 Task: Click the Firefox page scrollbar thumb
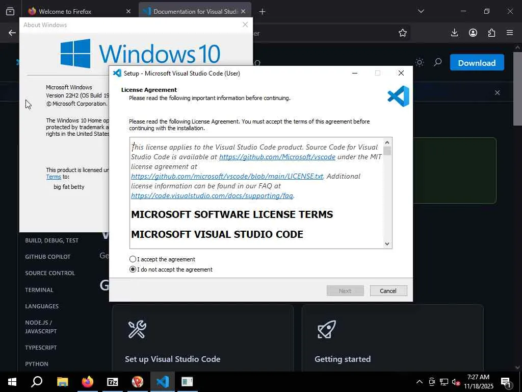click(518, 88)
